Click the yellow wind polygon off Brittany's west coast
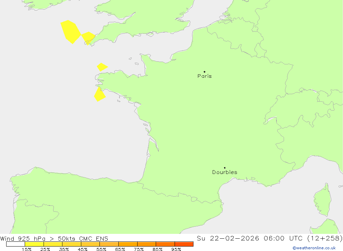 point(99,95)
